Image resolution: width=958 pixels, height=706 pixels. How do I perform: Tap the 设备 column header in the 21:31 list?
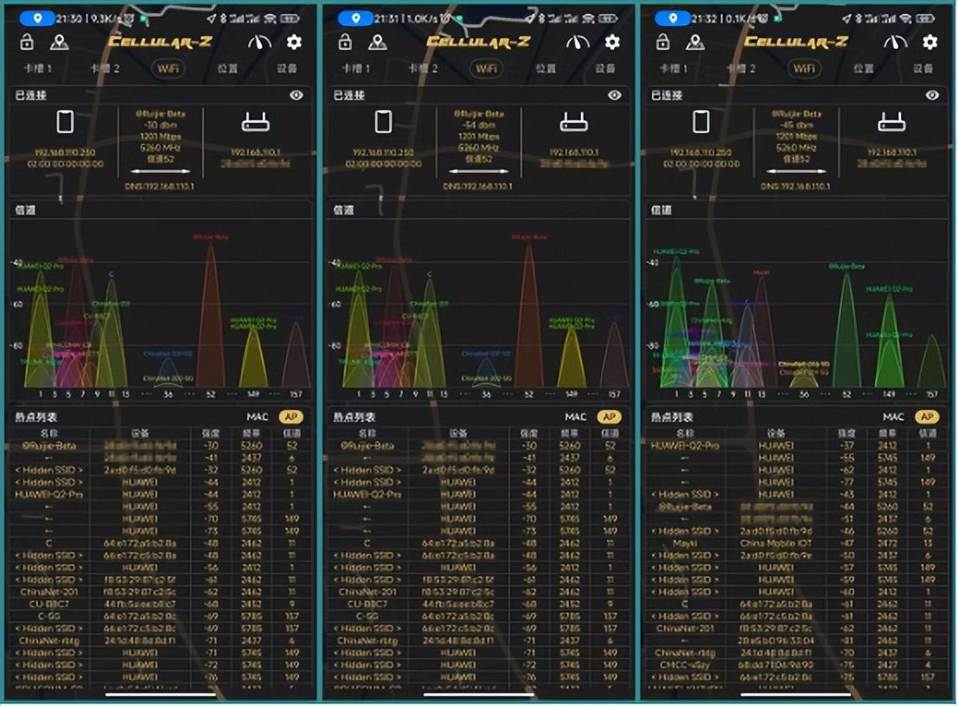tap(458, 433)
